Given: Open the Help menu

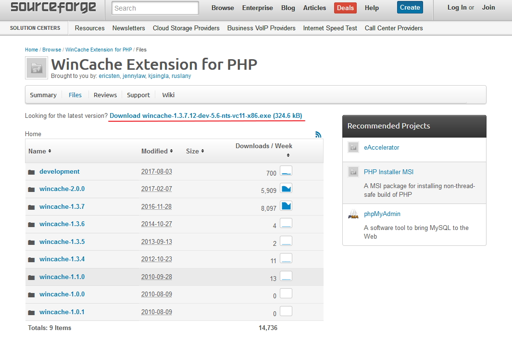Looking at the screenshot, I should pos(372,8).
